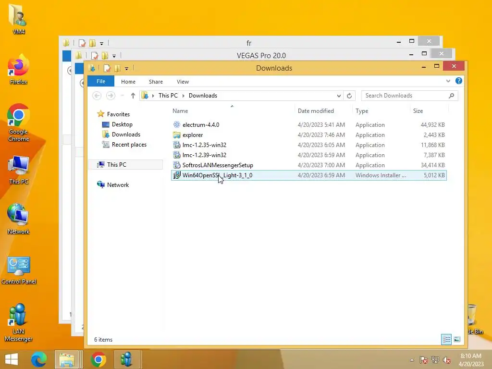Select Downloads under Favorites
The width and height of the screenshot is (492, 369).
[x=126, y=135]
